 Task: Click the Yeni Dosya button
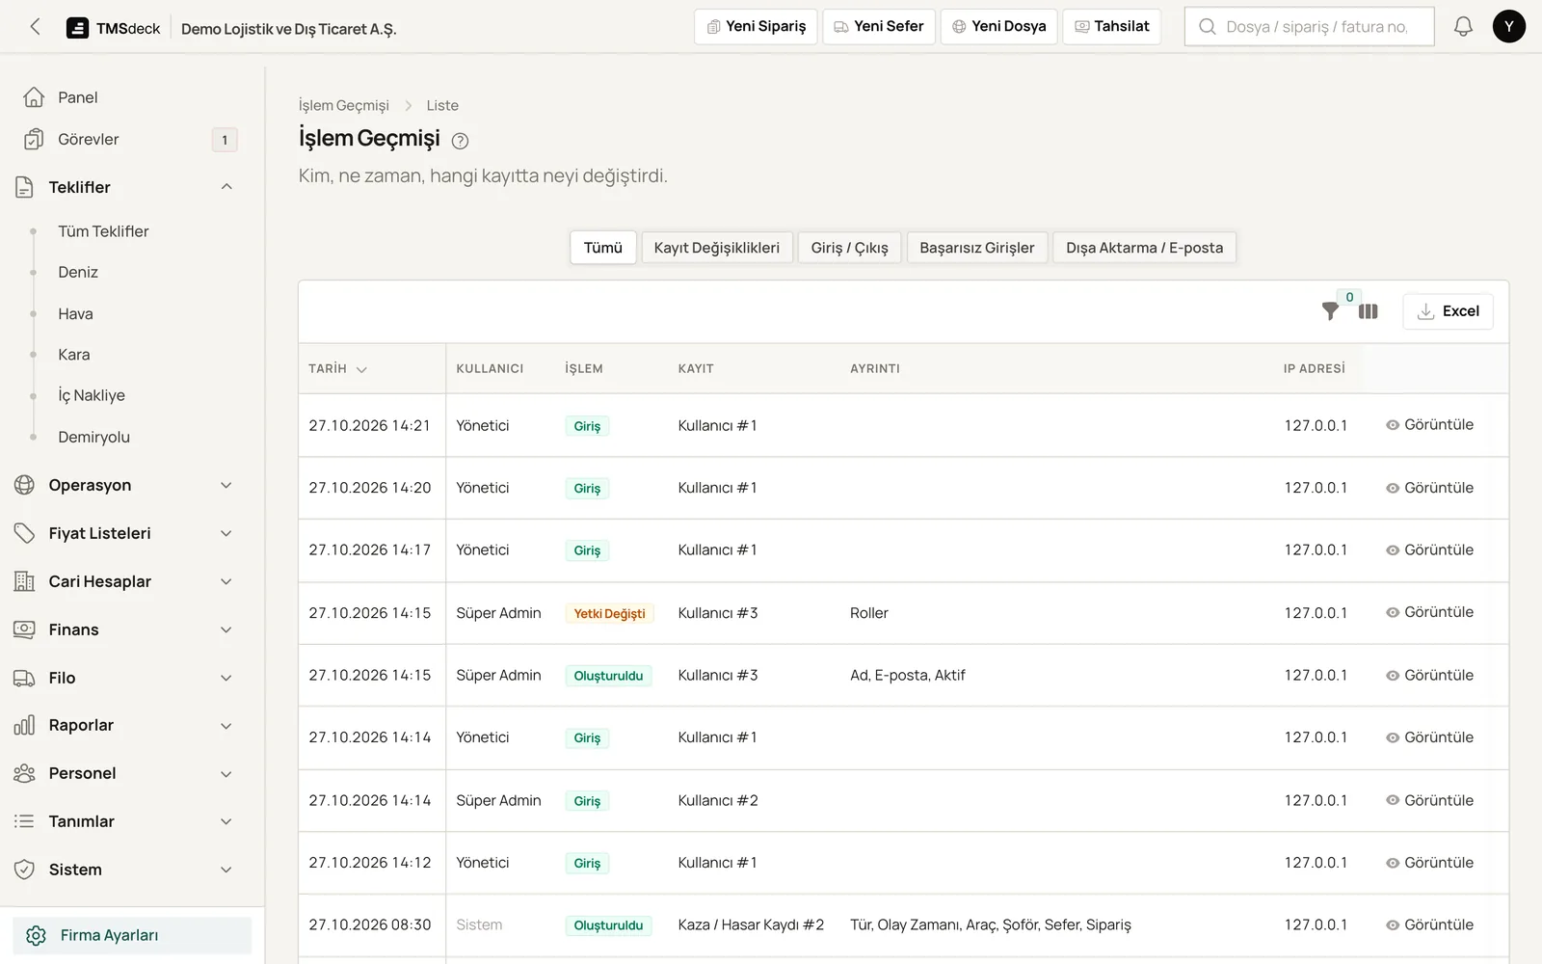point(999,27)
